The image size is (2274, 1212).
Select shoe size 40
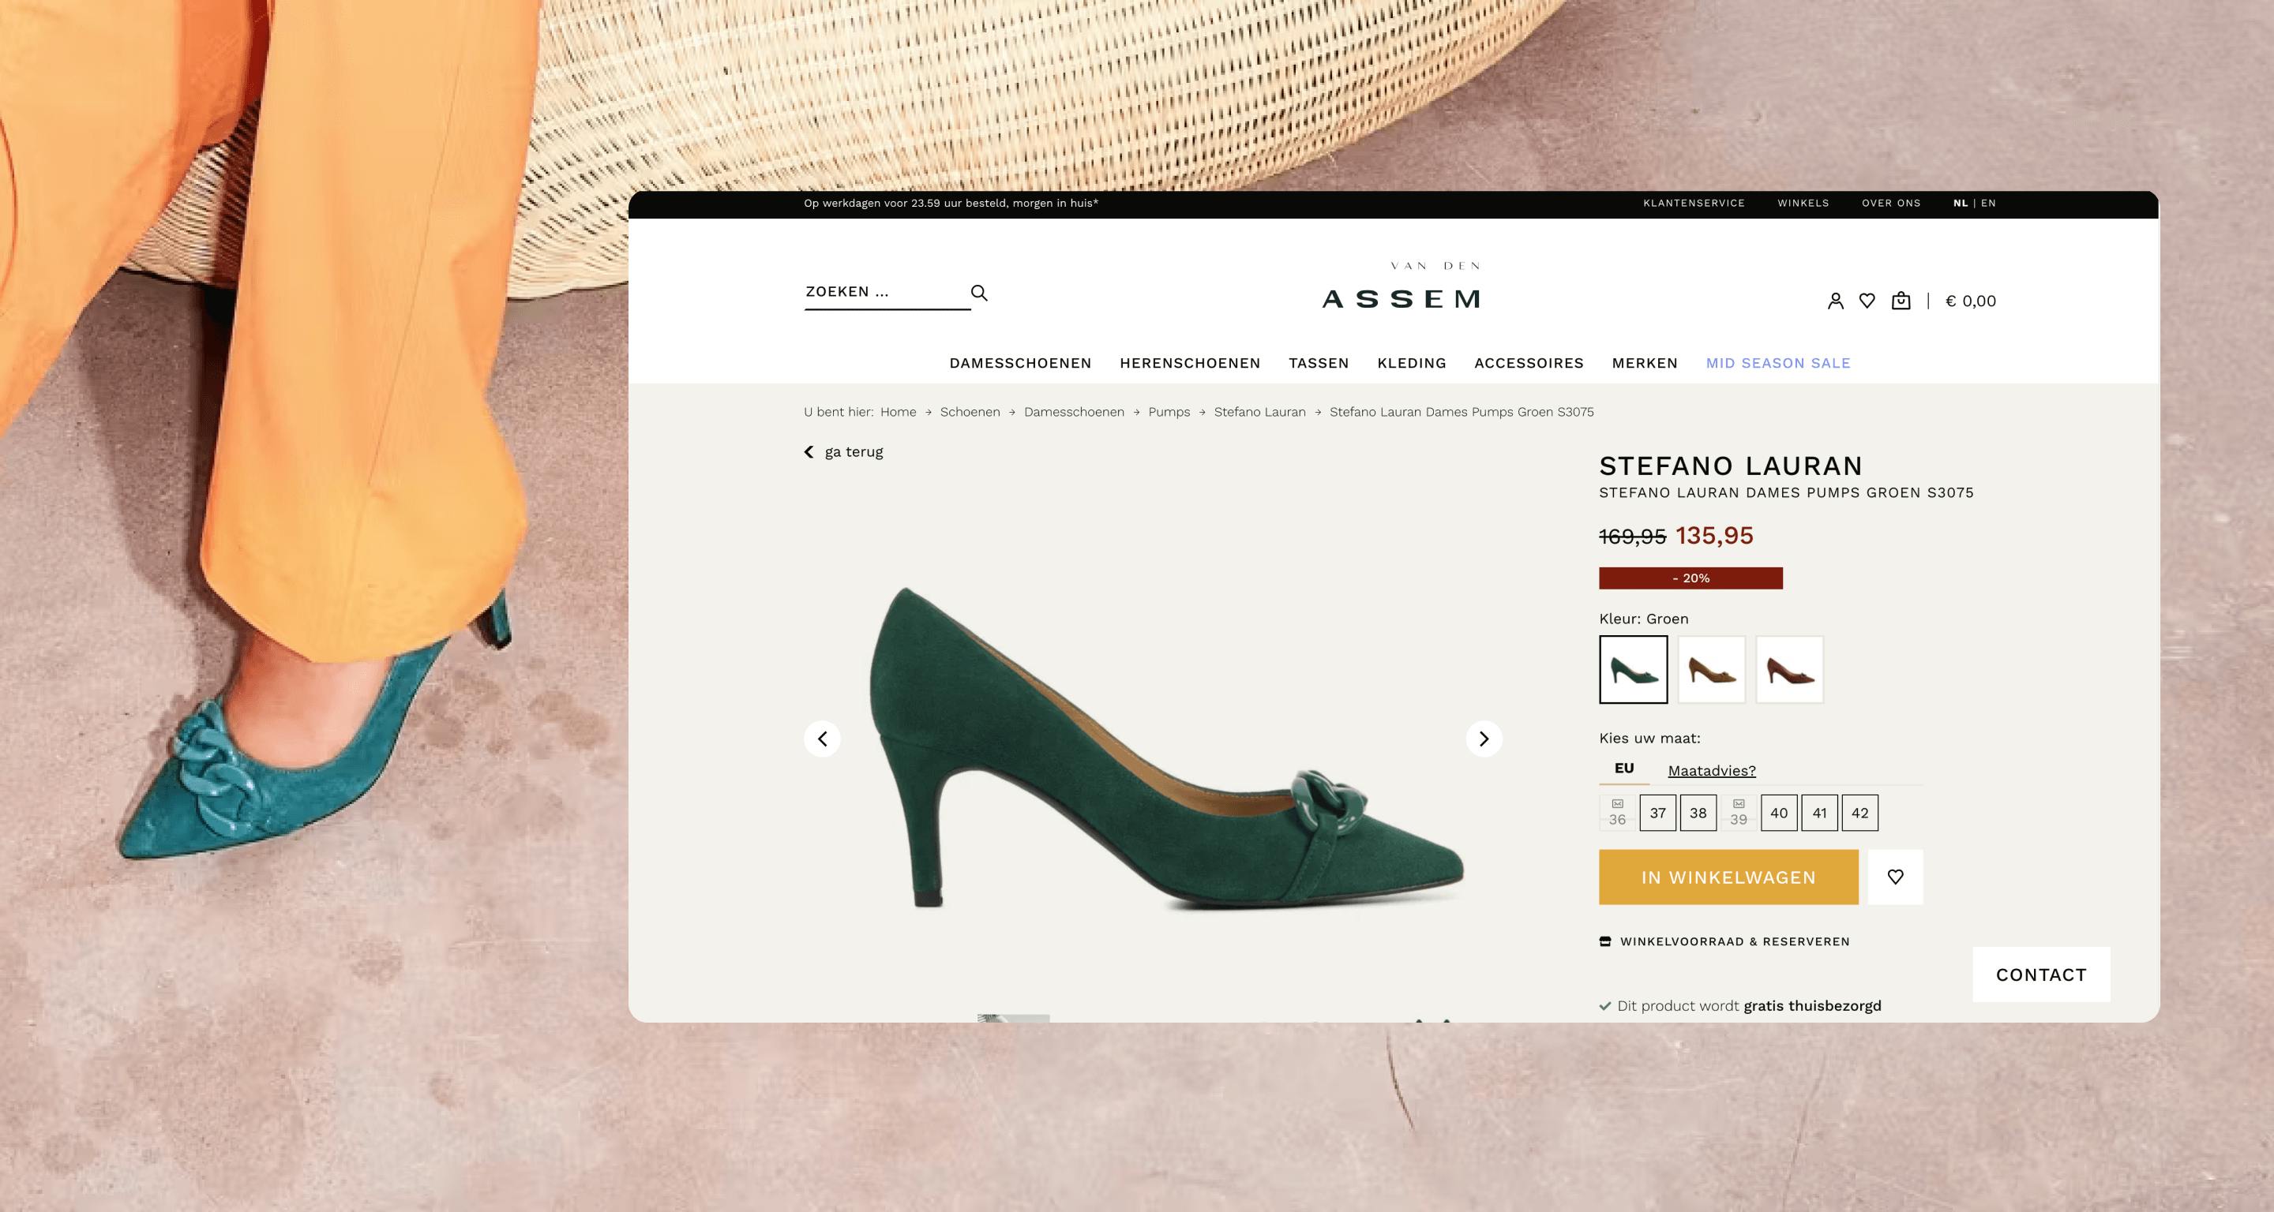[1779, 813]
